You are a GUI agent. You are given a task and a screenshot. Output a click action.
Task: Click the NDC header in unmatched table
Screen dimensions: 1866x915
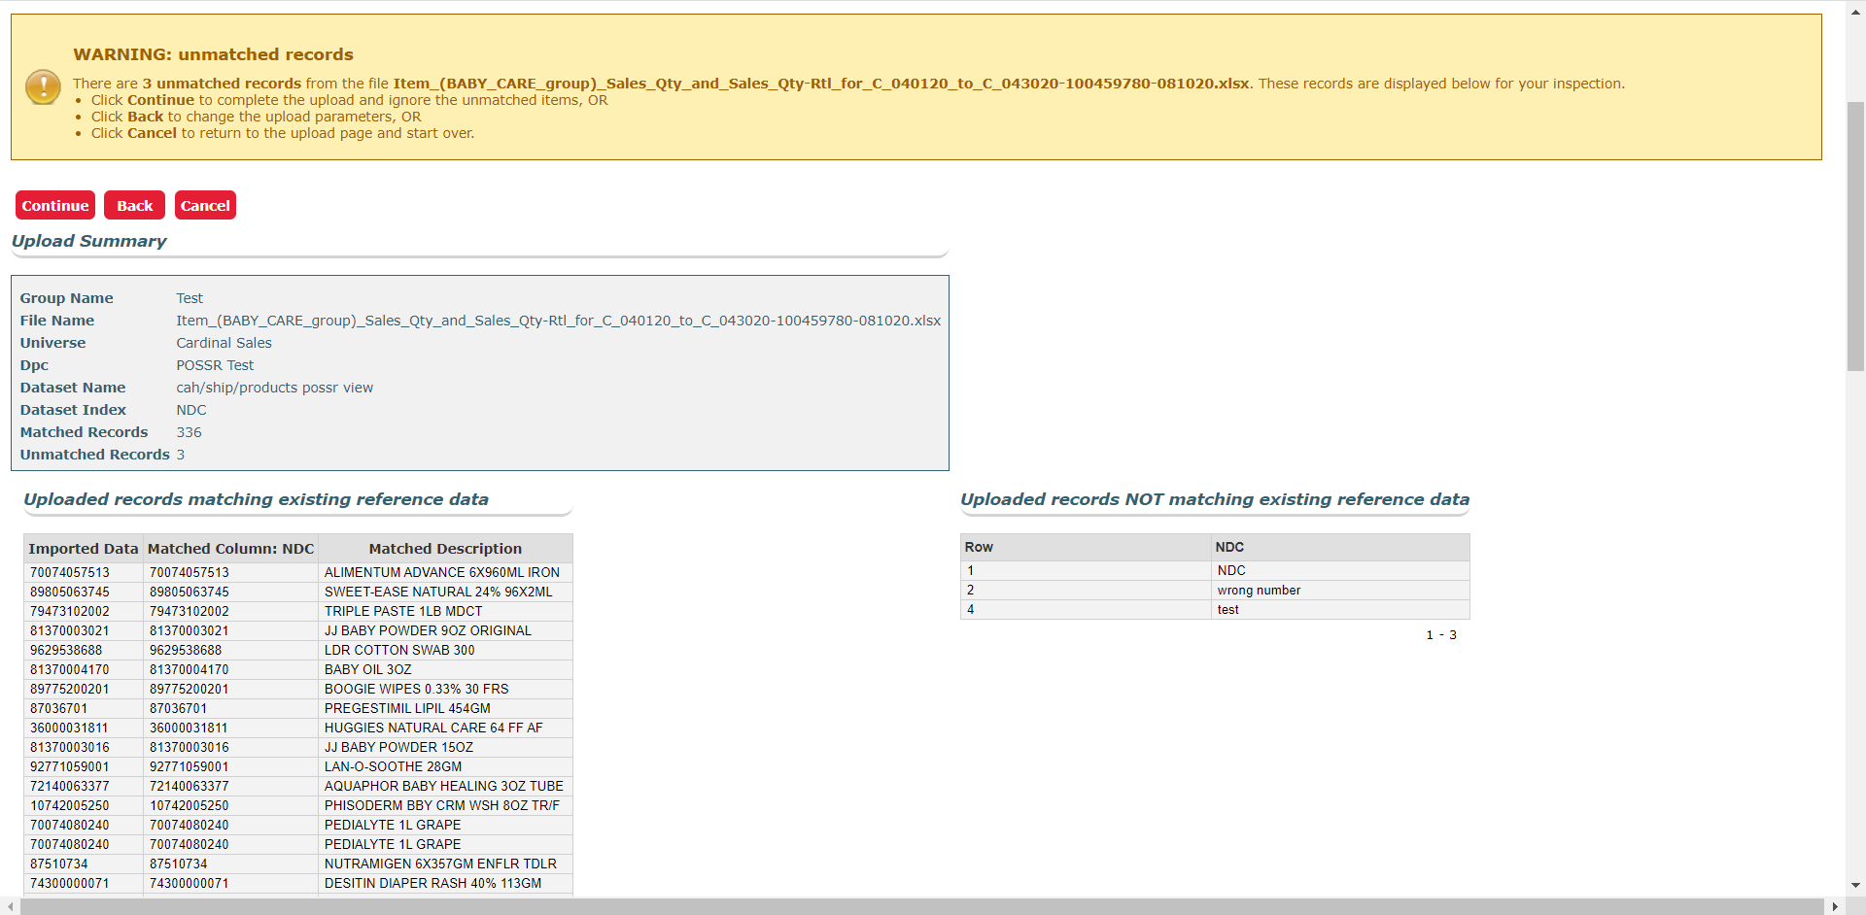(x=1229, y=547)
